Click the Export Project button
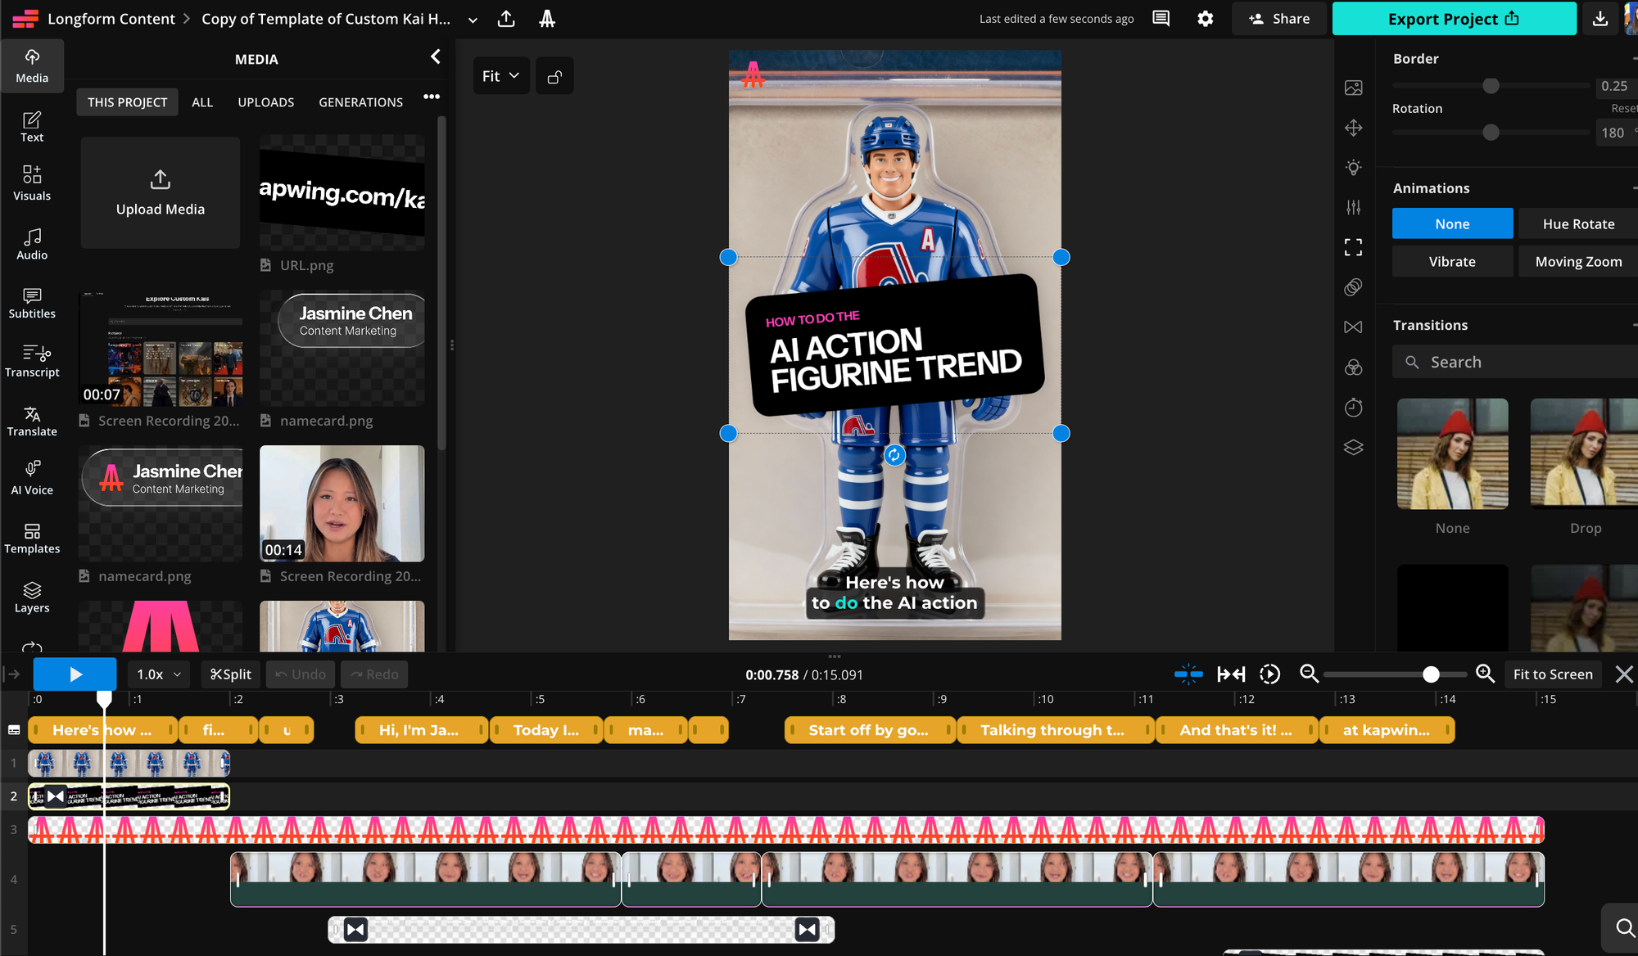1638x956 pixels. coord(1453,19)
